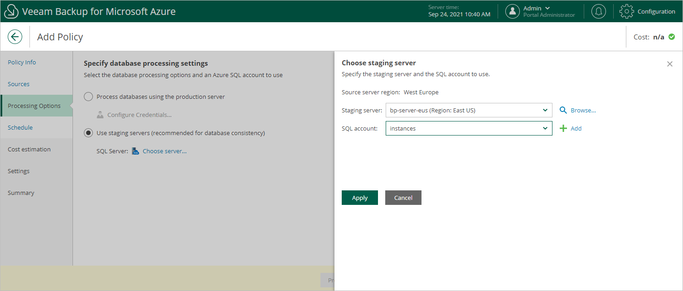Click the Veeam logo icon
This screenshot has height=291, width=683.
pyautogui.click(x=11, y=11)
